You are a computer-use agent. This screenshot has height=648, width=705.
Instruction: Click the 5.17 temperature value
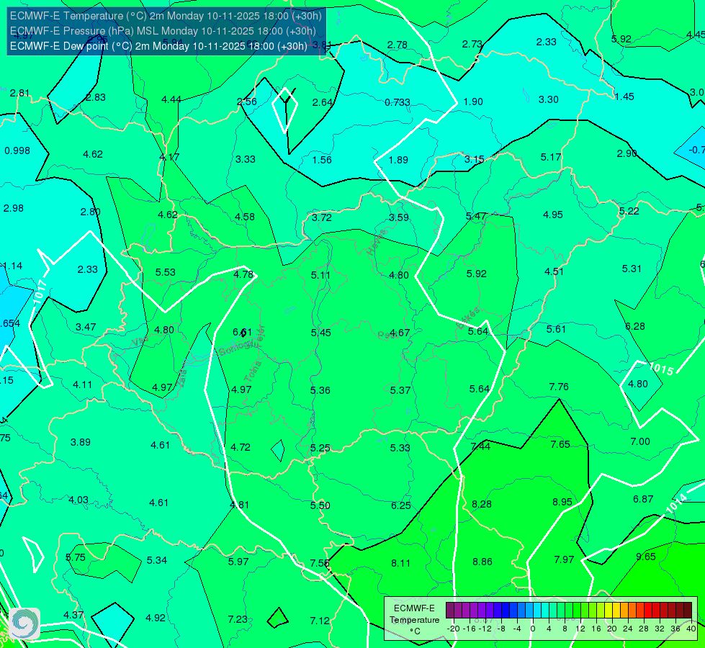551,158
